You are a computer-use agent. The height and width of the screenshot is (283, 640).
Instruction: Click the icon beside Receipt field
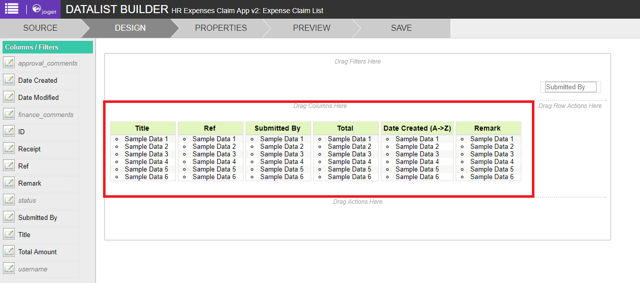click(x=9, y=149)
